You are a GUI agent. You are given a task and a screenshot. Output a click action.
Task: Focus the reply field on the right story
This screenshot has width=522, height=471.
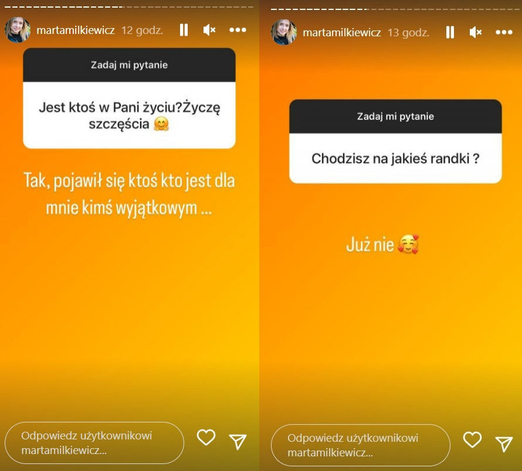click(x=361, y=445)
